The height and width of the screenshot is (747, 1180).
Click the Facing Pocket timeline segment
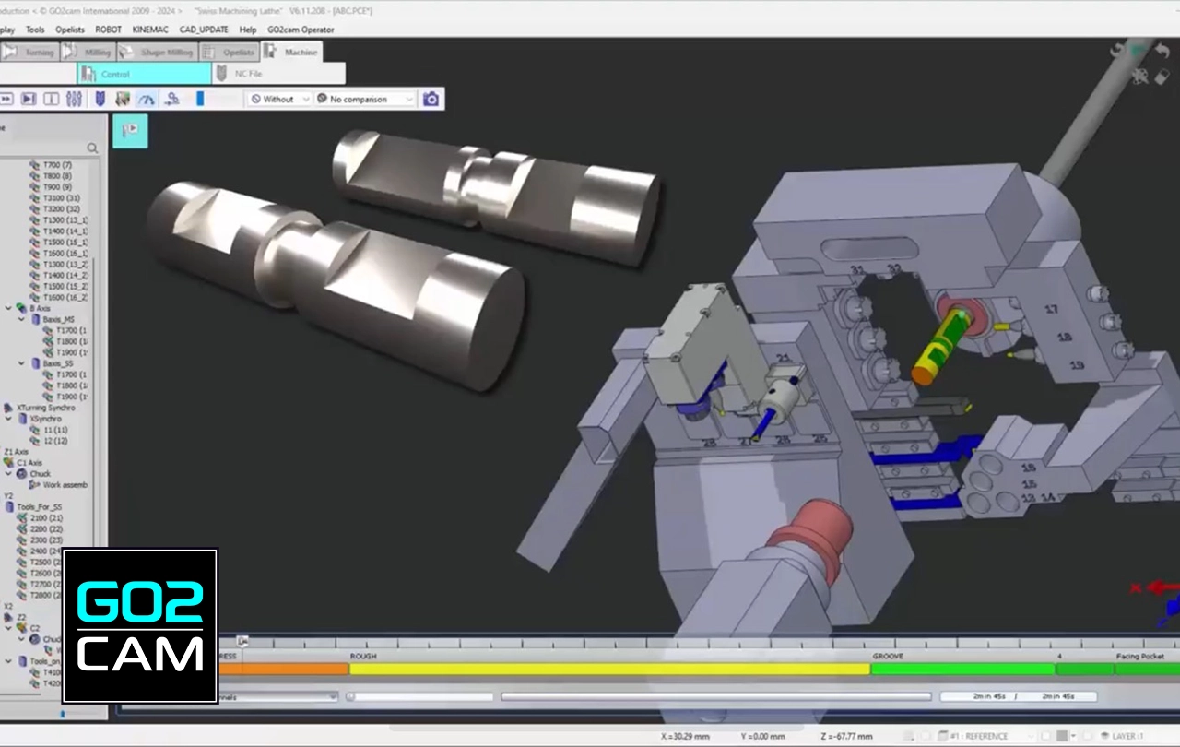coord(1148,669)
